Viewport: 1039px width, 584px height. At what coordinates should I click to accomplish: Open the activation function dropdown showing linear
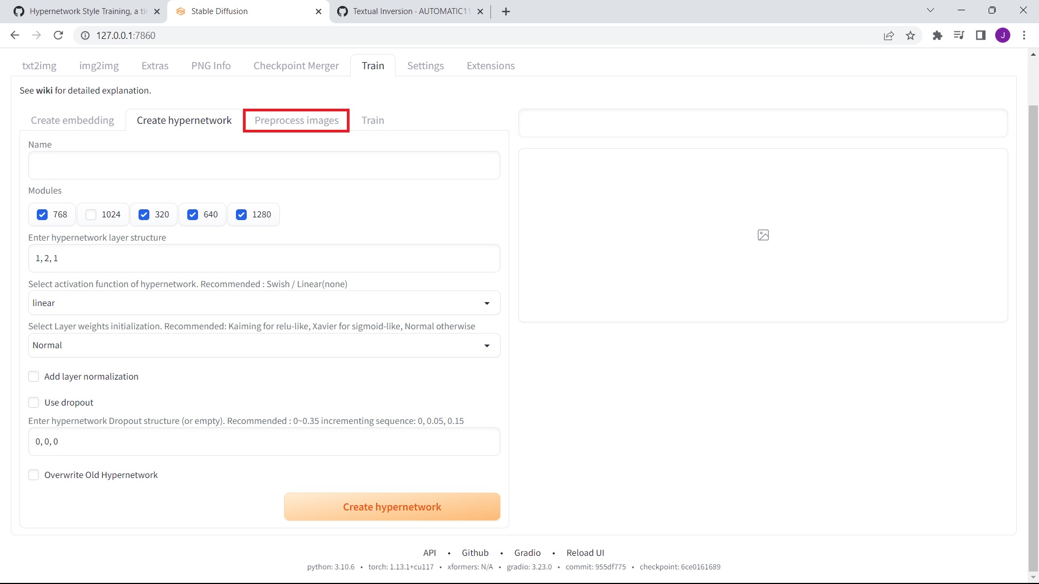[264, 303]
